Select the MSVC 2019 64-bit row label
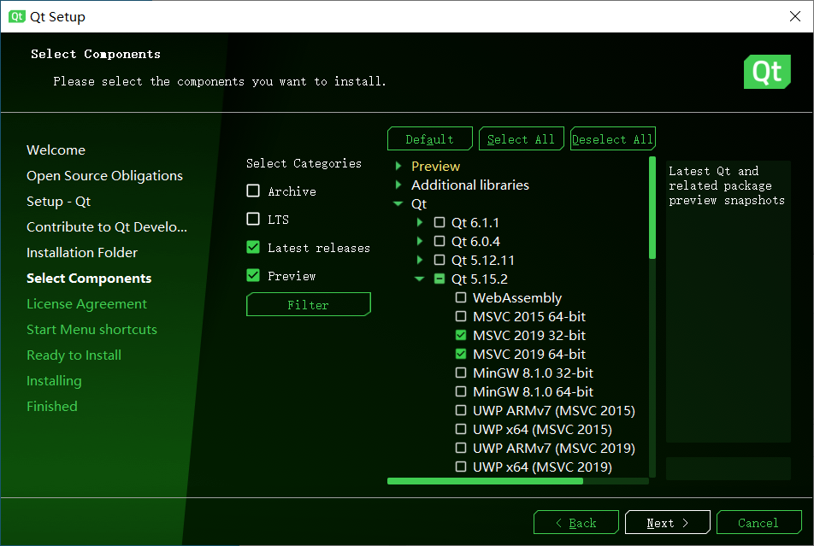814x546 pixels. [x=529, y=354]
